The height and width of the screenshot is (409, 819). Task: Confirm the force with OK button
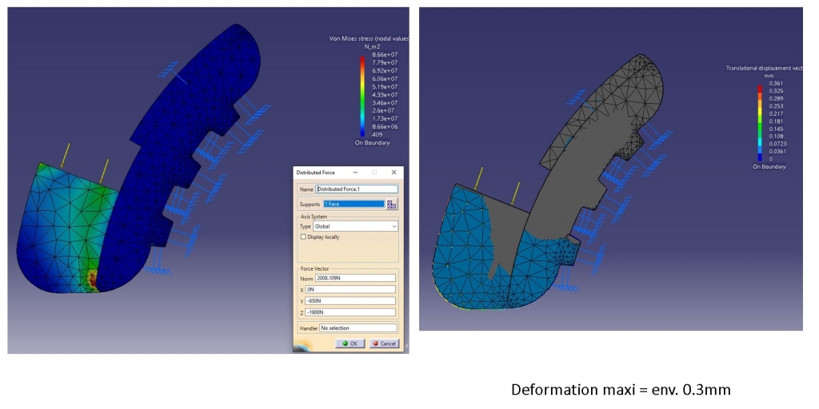point(350,343)
